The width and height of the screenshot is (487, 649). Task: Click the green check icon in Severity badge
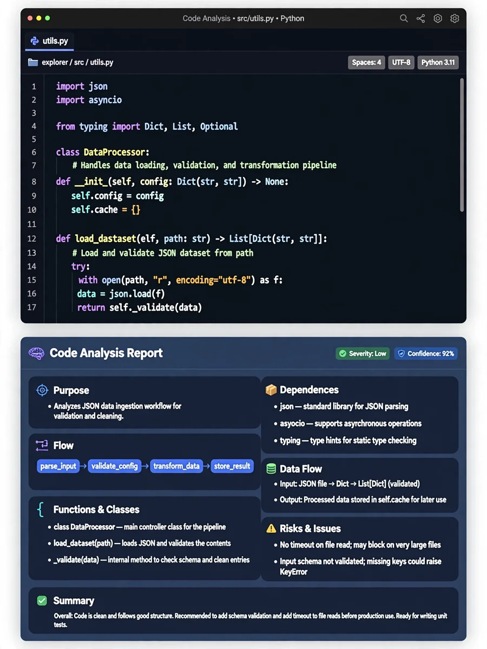342,354
